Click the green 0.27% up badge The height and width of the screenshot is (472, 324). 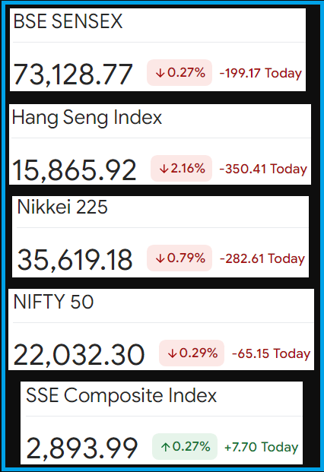pos(185,446)
